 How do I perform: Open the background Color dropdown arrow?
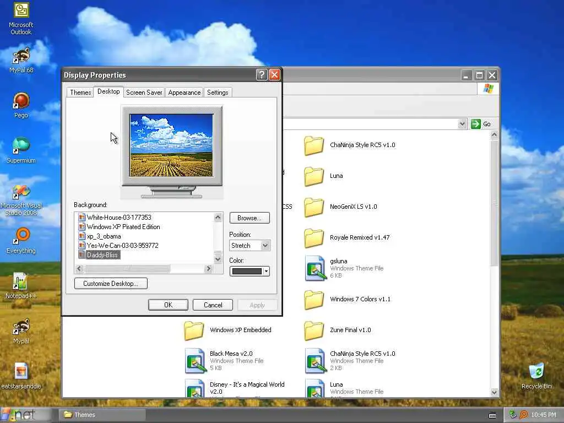click(x=266, y=271)
